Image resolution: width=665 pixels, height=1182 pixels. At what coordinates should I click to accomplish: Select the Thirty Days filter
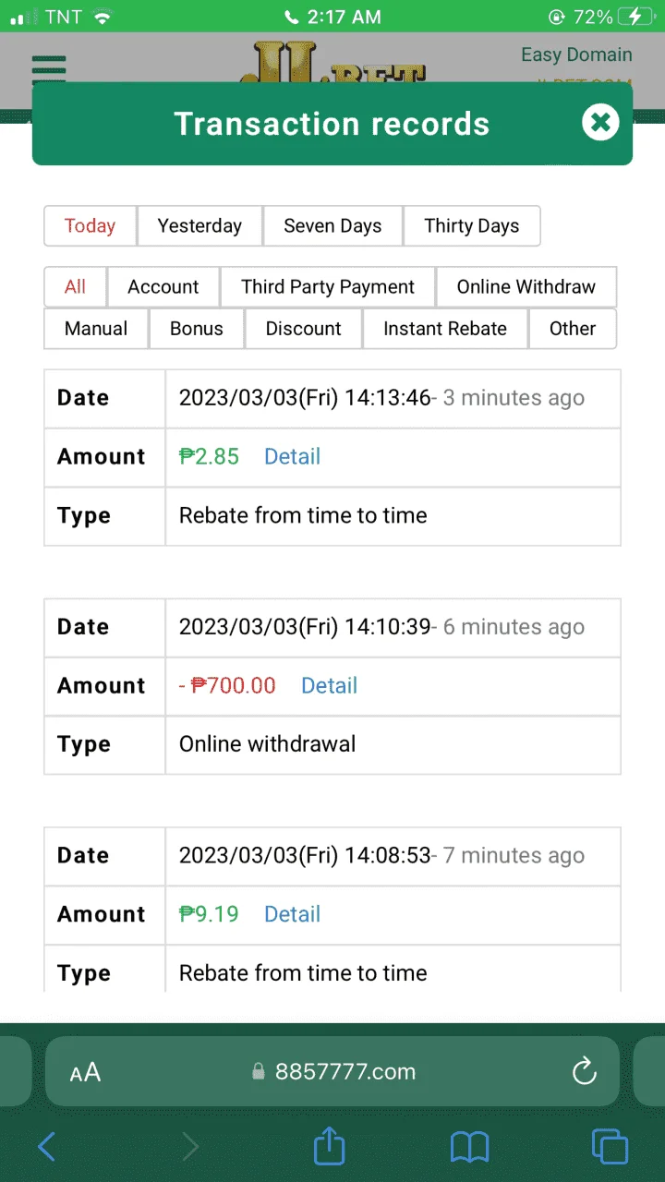(x=472, y=226)
